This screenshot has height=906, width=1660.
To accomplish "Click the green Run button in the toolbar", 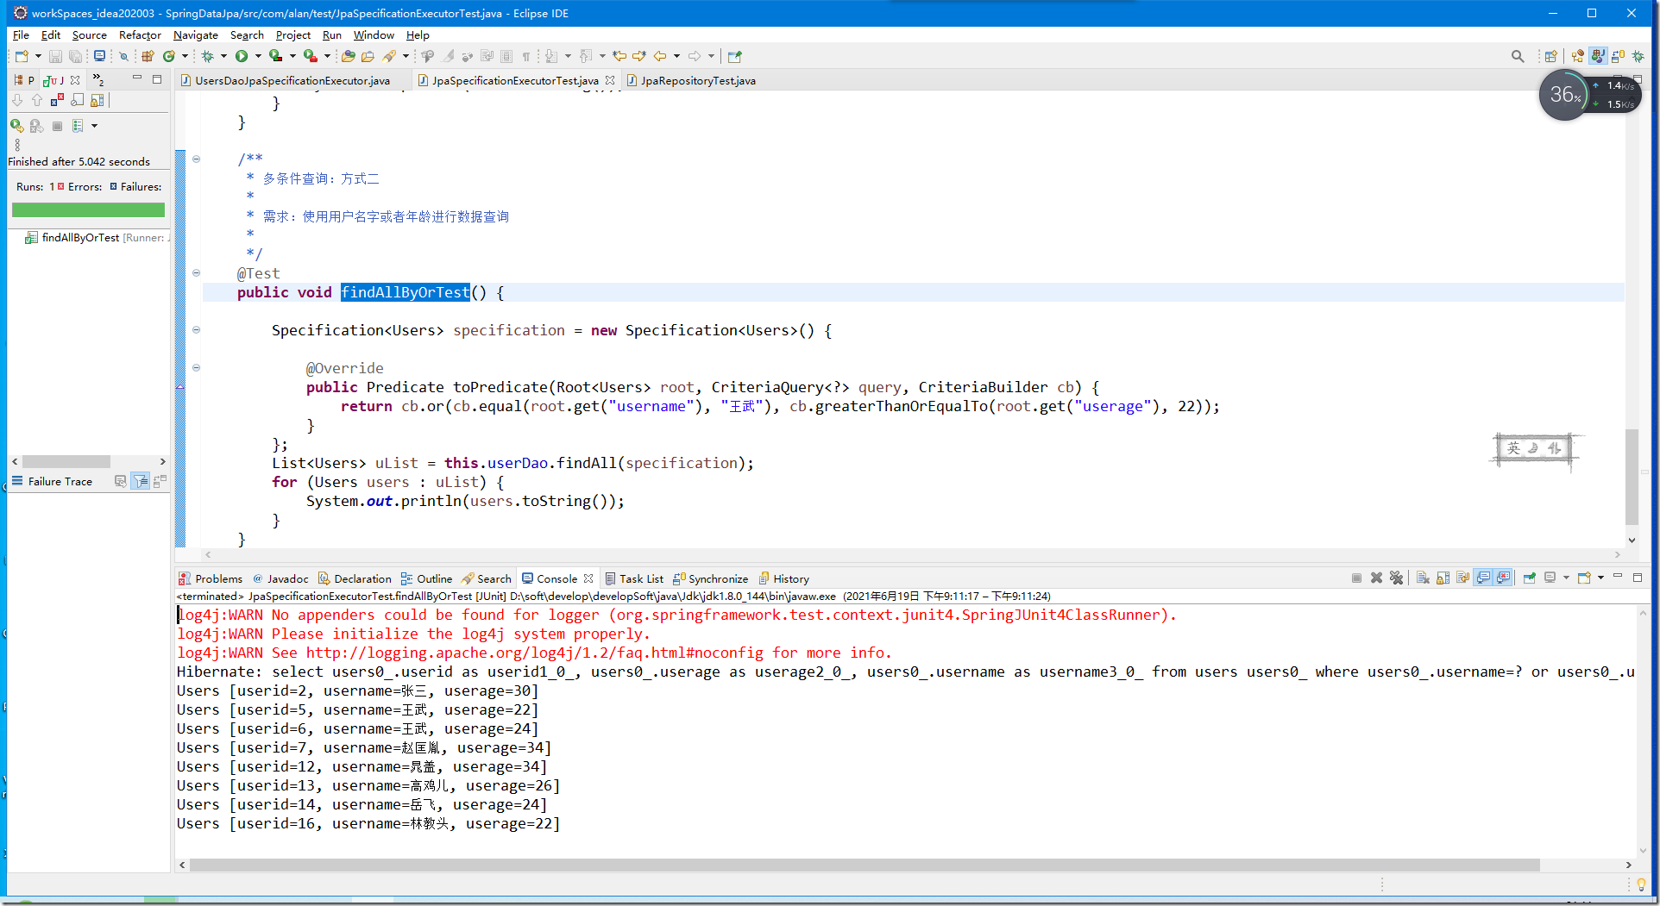I will click(x=242, y=56).
